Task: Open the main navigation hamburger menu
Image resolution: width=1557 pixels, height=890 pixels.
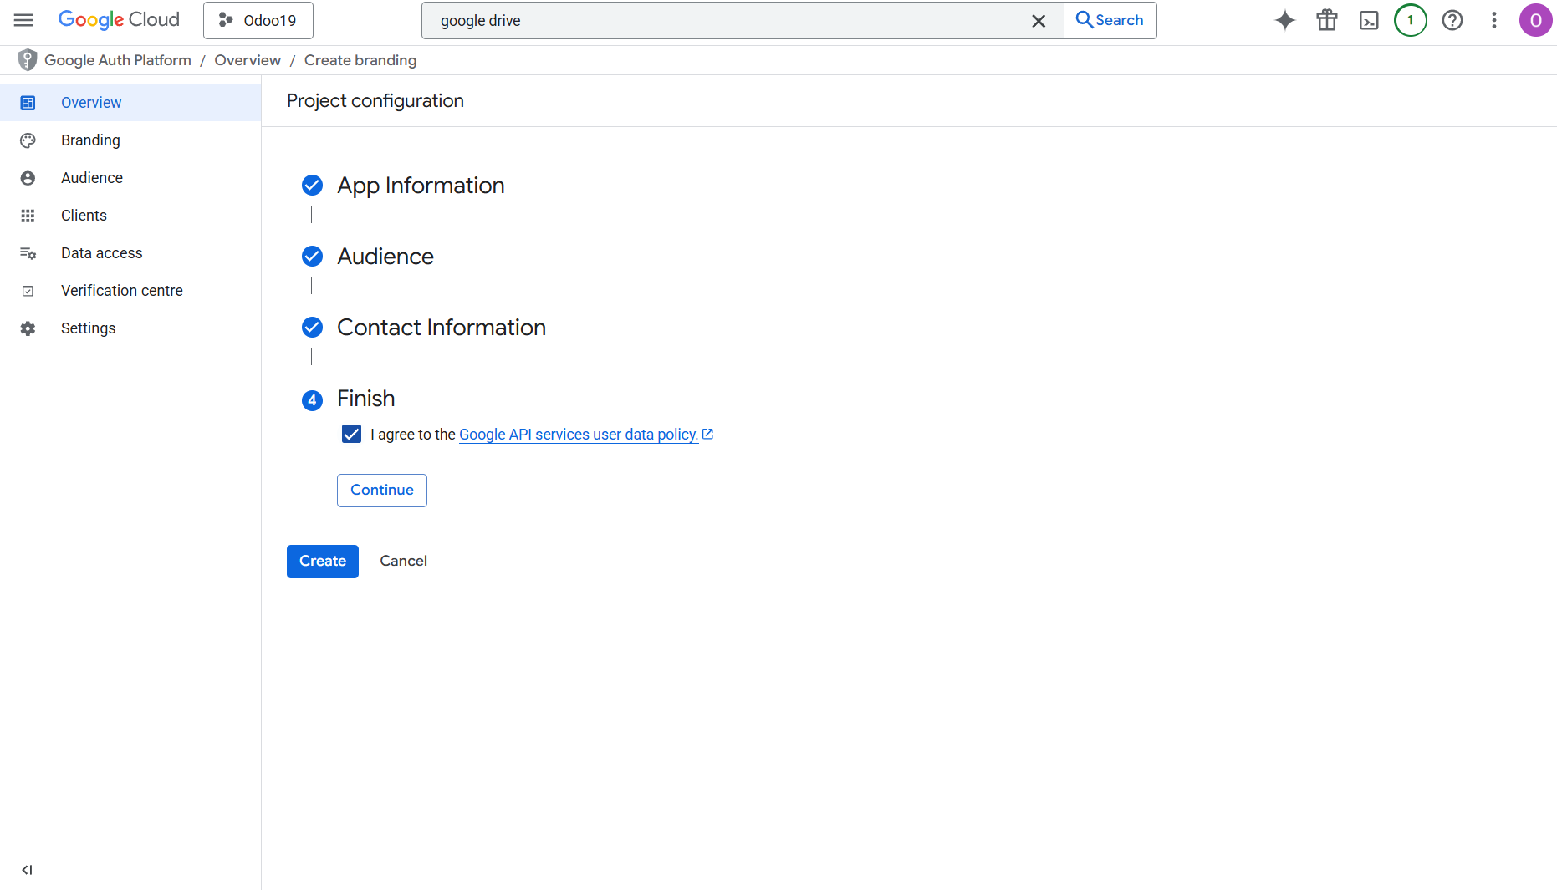Action: [23, 20]
